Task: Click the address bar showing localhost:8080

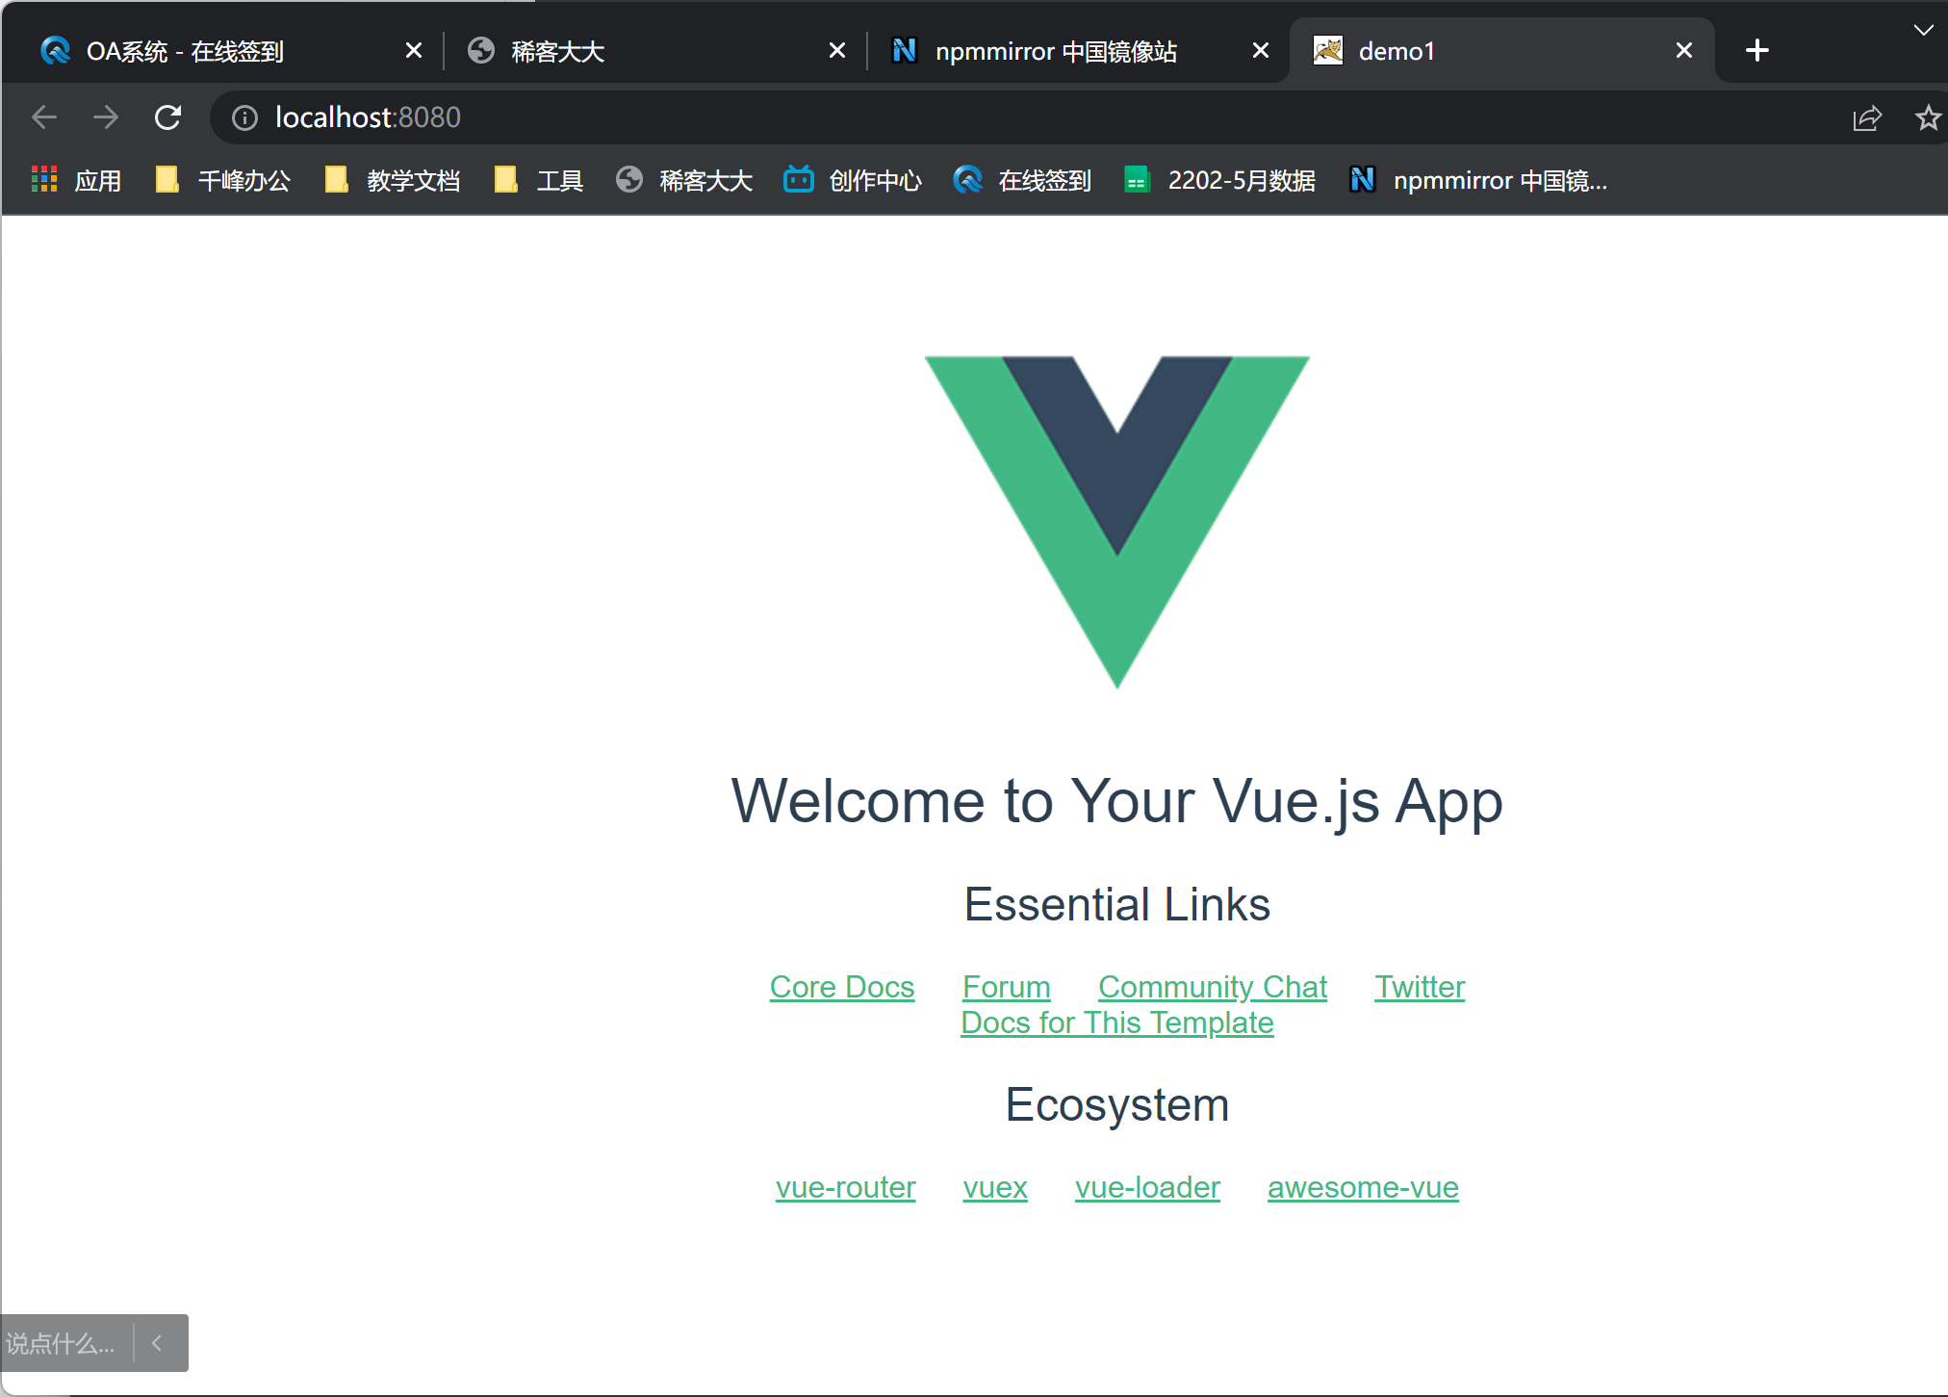Action: point(1020,117)
